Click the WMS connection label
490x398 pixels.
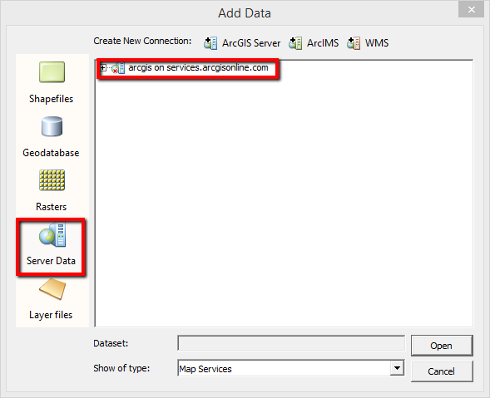(x=377, y=43)
